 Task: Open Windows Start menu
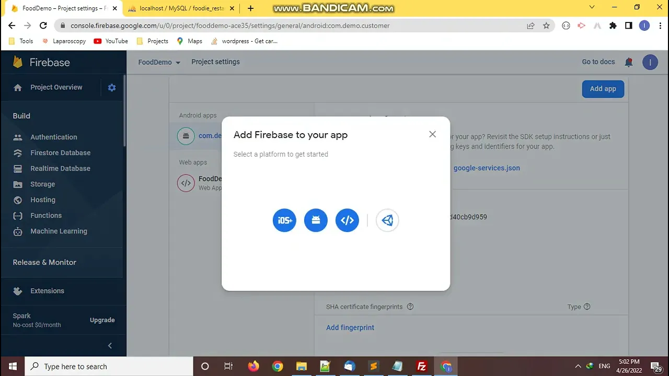pos(13,366)
